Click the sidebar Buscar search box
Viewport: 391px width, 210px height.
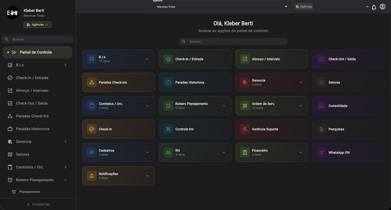(x=37, y=39)
